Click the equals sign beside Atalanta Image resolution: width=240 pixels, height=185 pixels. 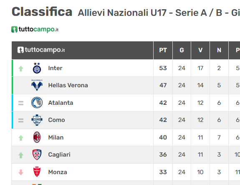pyautogui.click(x=21, y=103)
